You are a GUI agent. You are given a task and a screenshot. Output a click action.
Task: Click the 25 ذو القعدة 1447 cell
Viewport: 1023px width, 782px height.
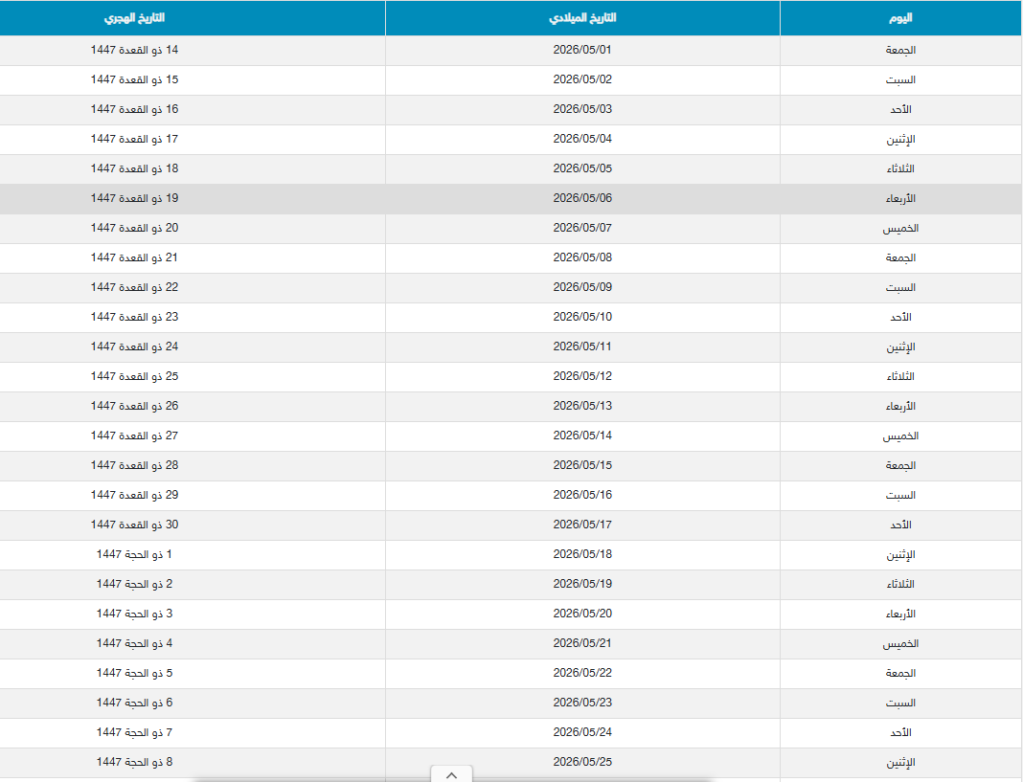(134, 376)
